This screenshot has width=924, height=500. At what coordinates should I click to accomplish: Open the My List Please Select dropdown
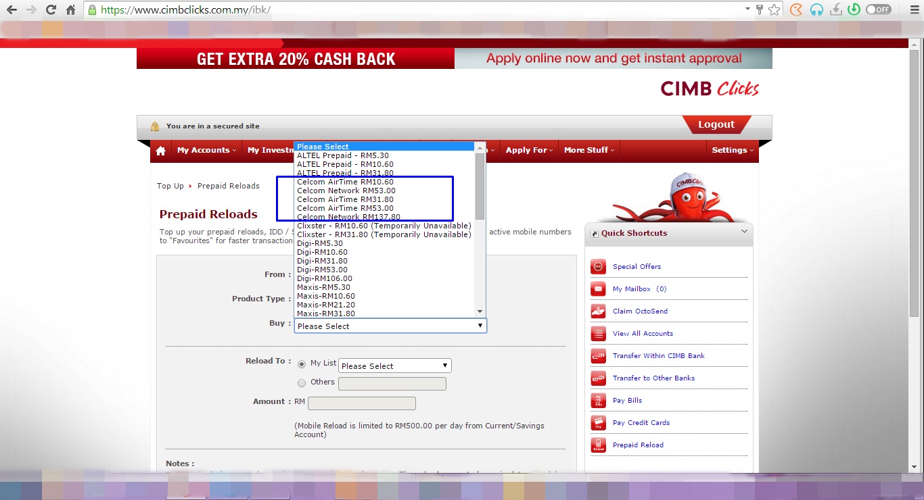pyautogui.click(x=395, y=366)
